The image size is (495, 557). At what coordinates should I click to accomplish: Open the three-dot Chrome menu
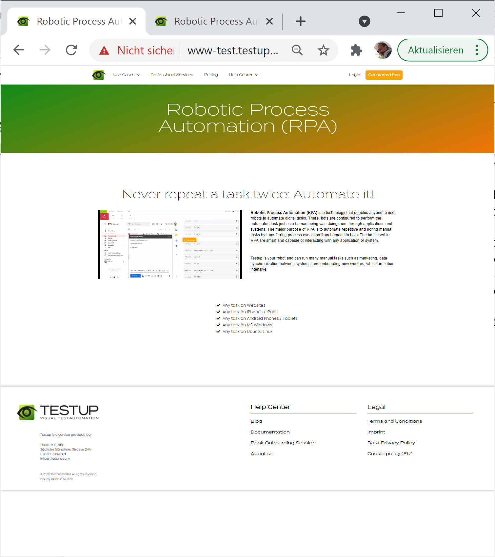[477, 50]
